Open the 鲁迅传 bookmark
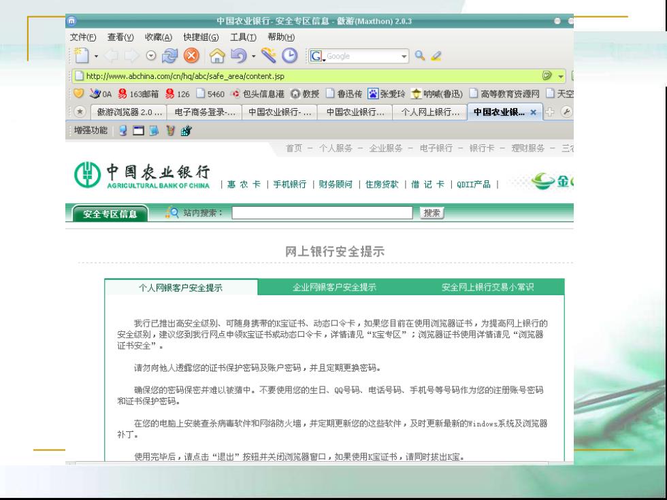Screen dimensions: 667x500 tap(344, 94)
